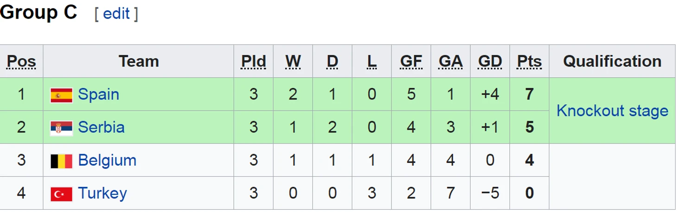Click the Spain flag icon
The image size is (677, 212).
coord(61,95)
